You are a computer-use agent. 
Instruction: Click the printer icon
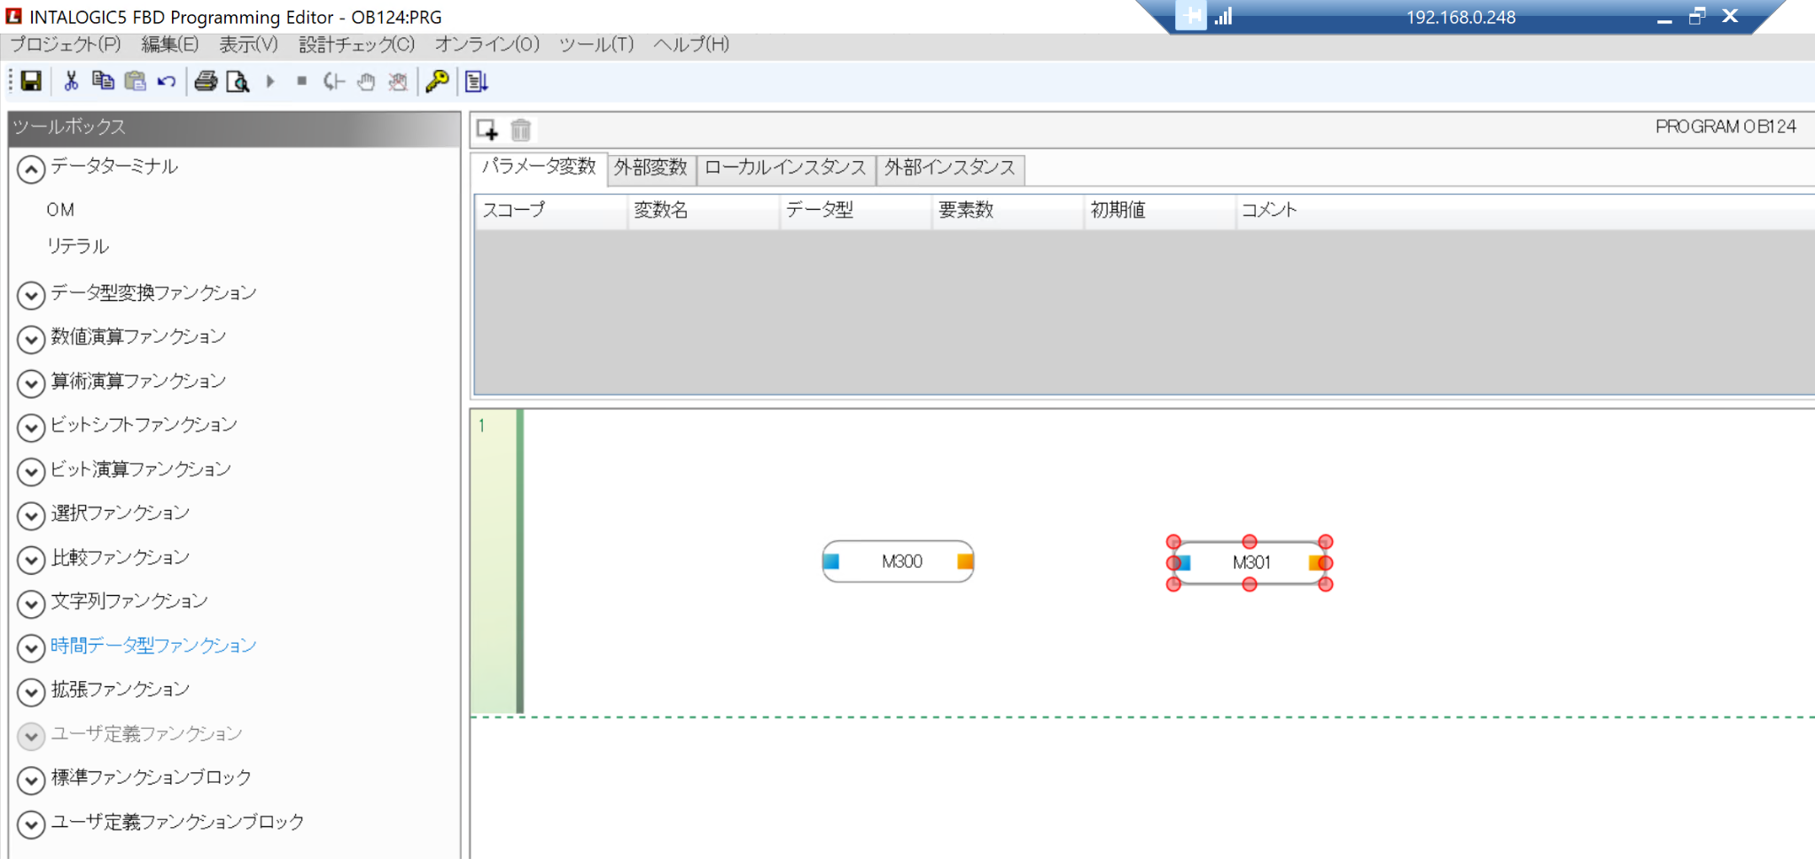(206, 81)
